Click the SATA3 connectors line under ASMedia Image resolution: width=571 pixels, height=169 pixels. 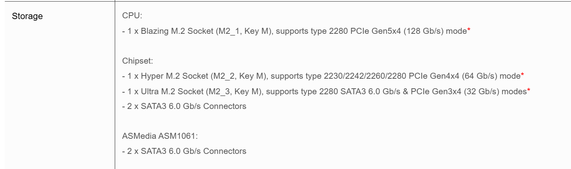184,151
